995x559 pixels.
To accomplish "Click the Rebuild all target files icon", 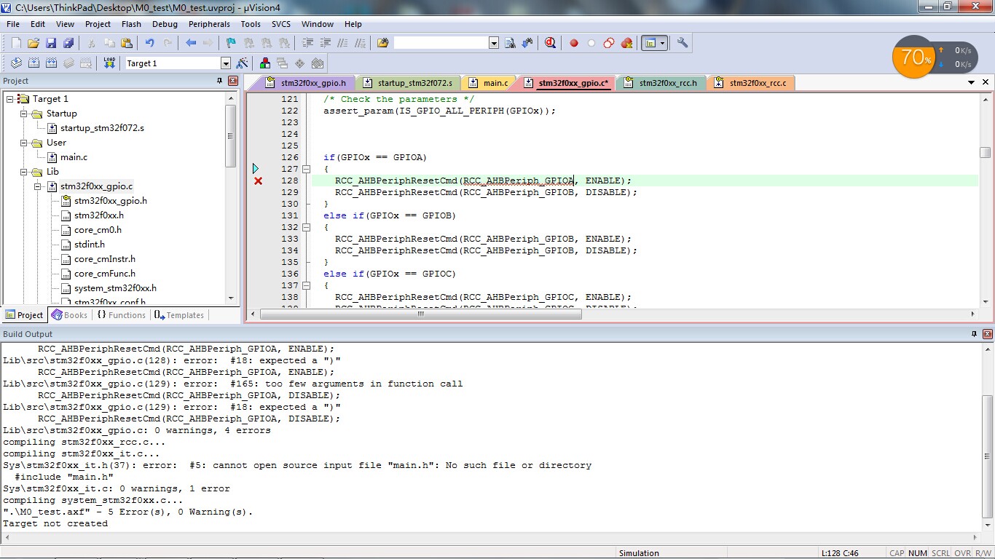I will 51,63.
